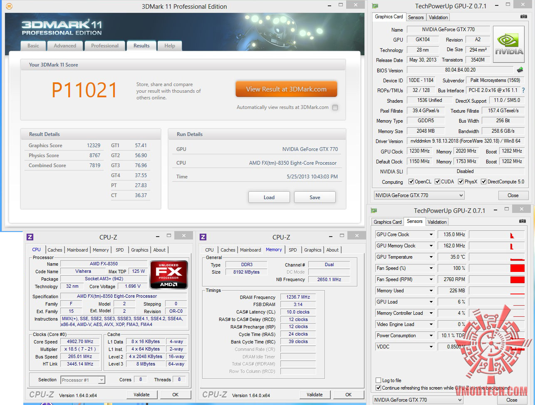Click Validate in the CPU-Z CPU window
The image size is (535, 405).
[x=141, y=395]
